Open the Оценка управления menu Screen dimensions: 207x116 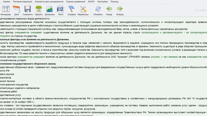76,2
